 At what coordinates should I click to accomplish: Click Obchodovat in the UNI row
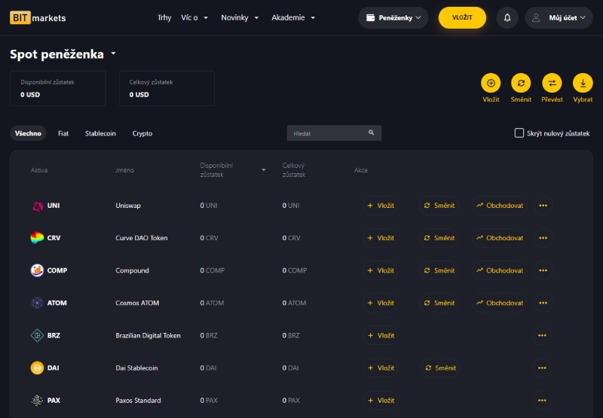pos(500,206)
